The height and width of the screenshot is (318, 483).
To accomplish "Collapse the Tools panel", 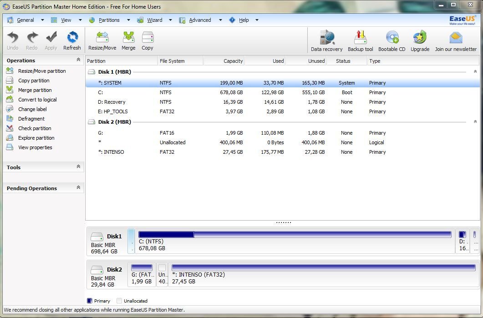I will tap(78, 167).
